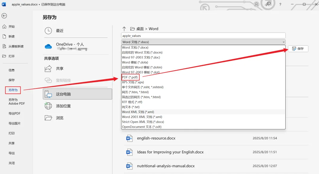Viewport: 319px width, 174px height.
Task: Click 导出图片 in the sidebar
Action: click(14, 123)
